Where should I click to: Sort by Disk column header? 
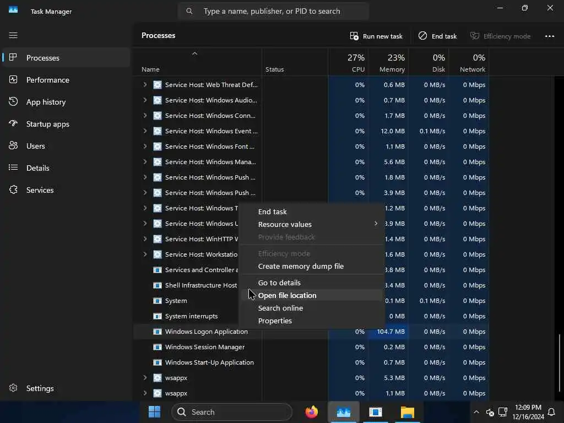(429, 63)
